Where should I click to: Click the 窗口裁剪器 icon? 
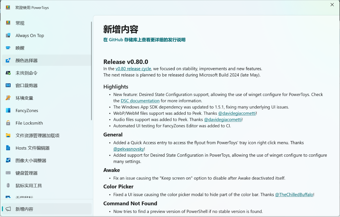click(x=8, y=85)
